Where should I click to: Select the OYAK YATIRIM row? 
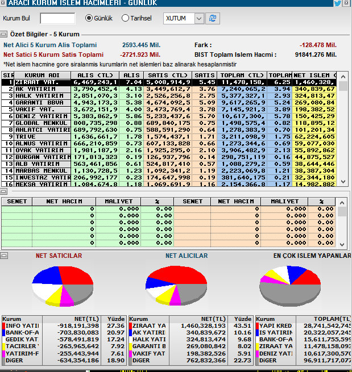(x=169, y=151)
